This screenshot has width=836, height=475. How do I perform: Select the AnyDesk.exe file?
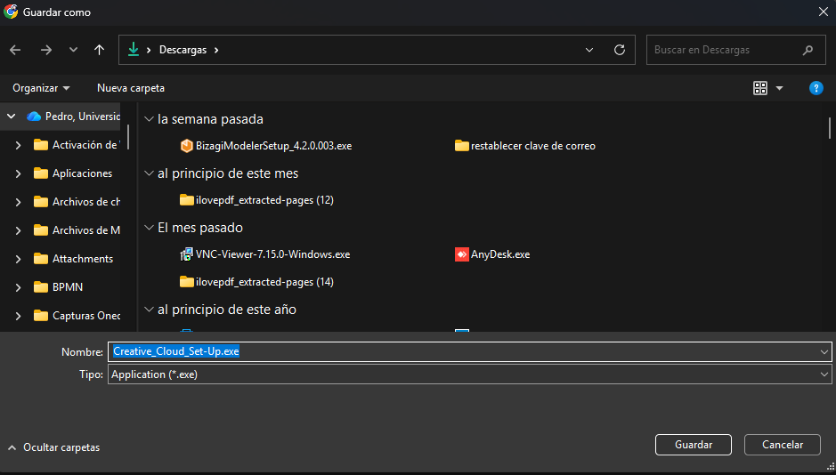click(499, 254)
